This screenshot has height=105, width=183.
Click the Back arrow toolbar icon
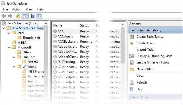click(x=4, y=16)
